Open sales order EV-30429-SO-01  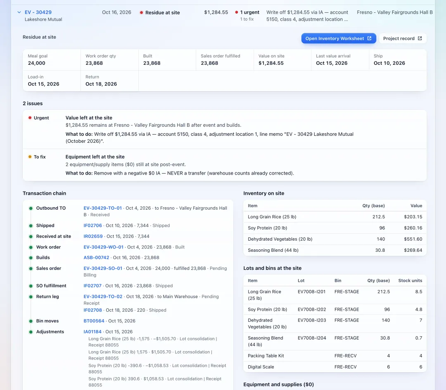pos(103,268)
